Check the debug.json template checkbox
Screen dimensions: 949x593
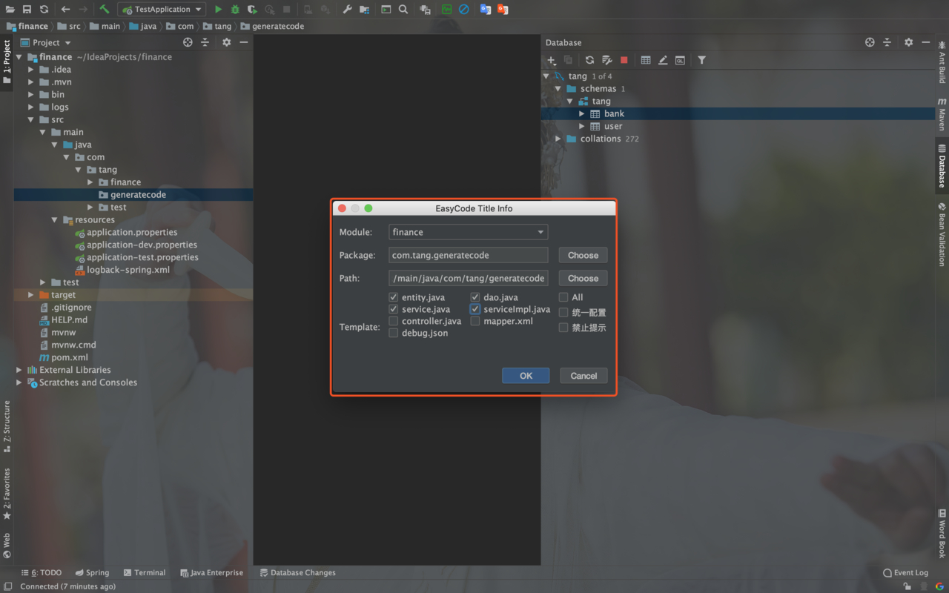[x=394, y=333]
